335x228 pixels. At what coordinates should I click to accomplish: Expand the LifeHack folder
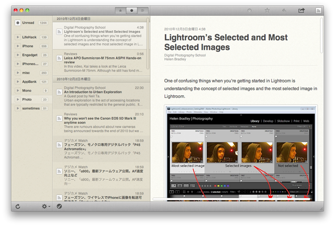click(18, 37)
